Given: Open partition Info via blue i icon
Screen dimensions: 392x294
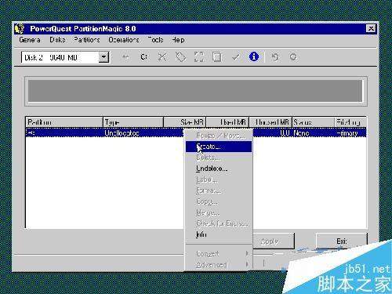Looking at the screenshot, I should point(254,56).
